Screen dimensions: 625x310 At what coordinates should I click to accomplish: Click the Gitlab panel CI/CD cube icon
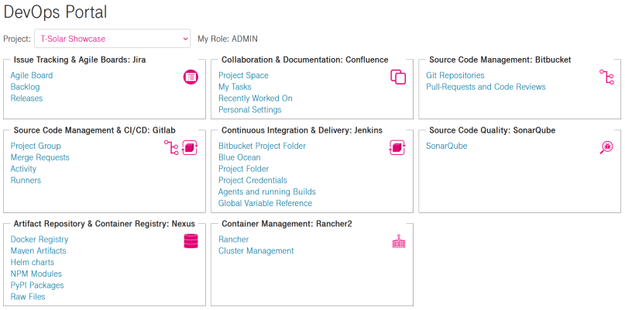(190, 147)
